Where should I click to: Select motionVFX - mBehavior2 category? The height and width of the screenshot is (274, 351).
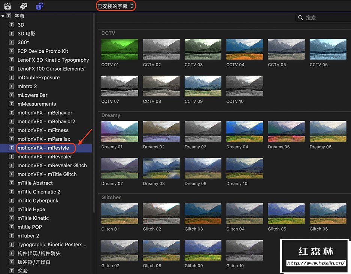coord(46,121)
